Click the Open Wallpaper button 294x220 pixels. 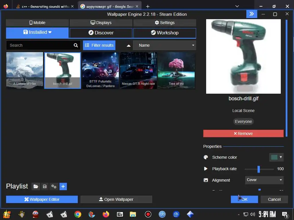click(x=116, y=199)
